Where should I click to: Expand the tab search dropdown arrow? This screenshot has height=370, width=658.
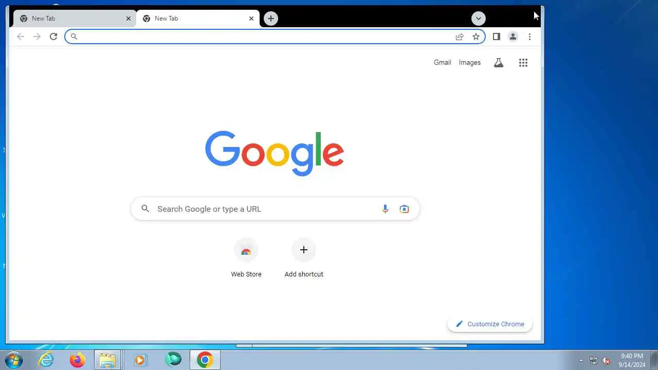[x=479, y=18]
